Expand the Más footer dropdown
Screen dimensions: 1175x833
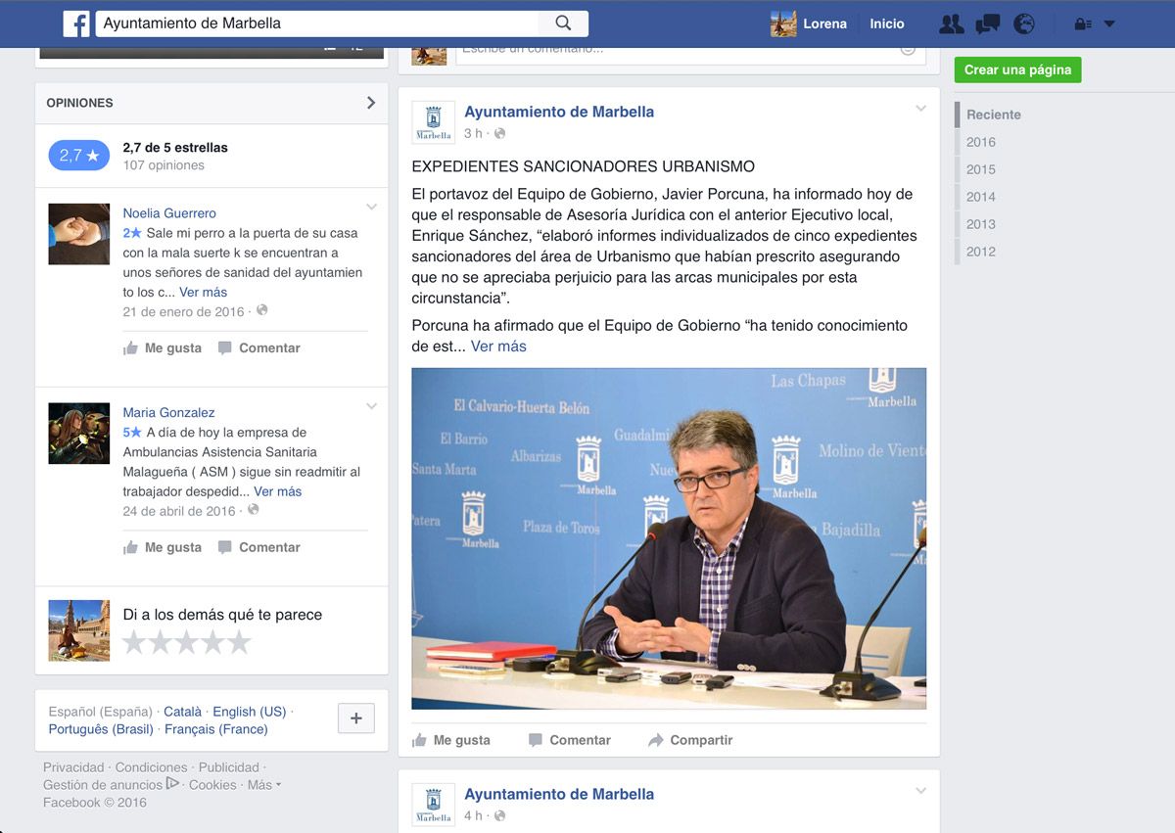click(x=263, y=785)
